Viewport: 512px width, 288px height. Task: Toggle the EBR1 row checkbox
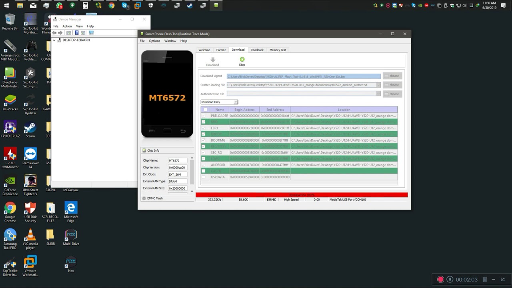pos(203,128)
